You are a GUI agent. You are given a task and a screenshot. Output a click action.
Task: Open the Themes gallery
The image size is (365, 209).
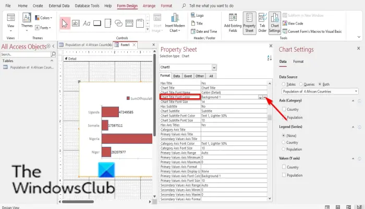coord(27,22)
